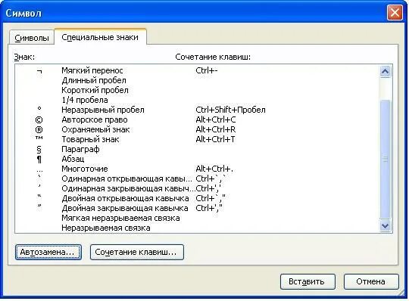Viewport: 409px width, 301px height.
Task: Pick the Многоточие entry
Action: tap(197, 169)
